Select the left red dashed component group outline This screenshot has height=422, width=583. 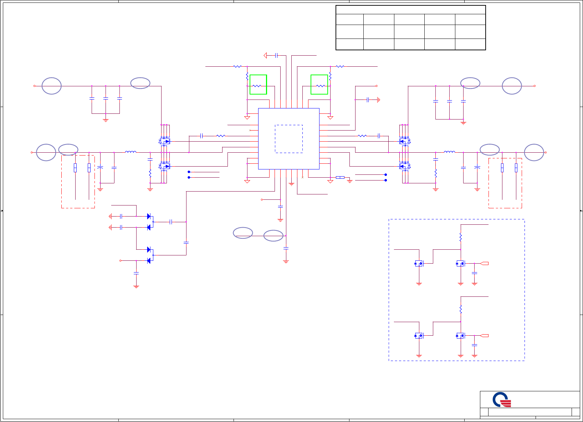pyautogui.click(x=78, y=182)
